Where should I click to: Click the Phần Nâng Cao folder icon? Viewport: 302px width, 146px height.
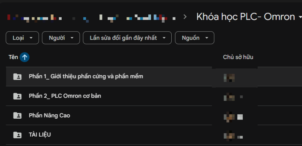pos(17,115)
